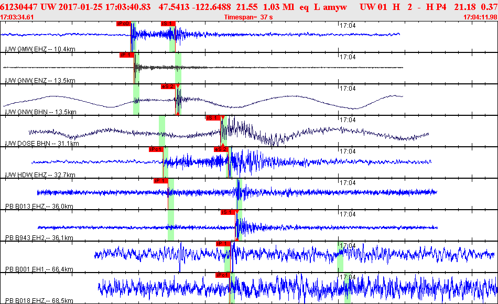Click the iP 1 pick flag on B013 EHZ

coord(161,181)
